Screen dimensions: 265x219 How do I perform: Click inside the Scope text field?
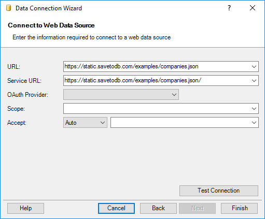[x=157, y=109]
